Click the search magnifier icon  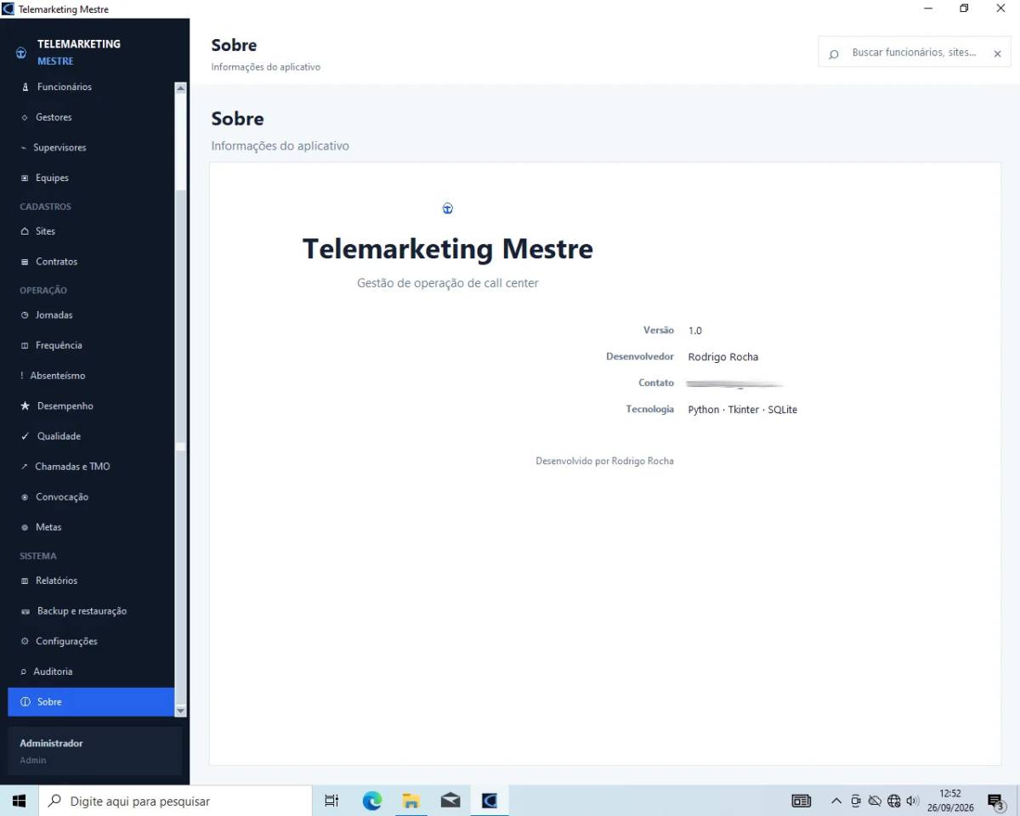click(834, 54)
